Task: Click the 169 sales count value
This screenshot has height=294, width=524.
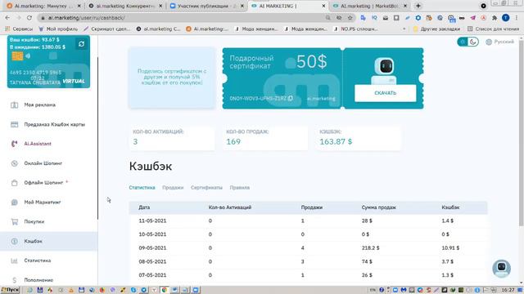Action: tap(233, 141)
